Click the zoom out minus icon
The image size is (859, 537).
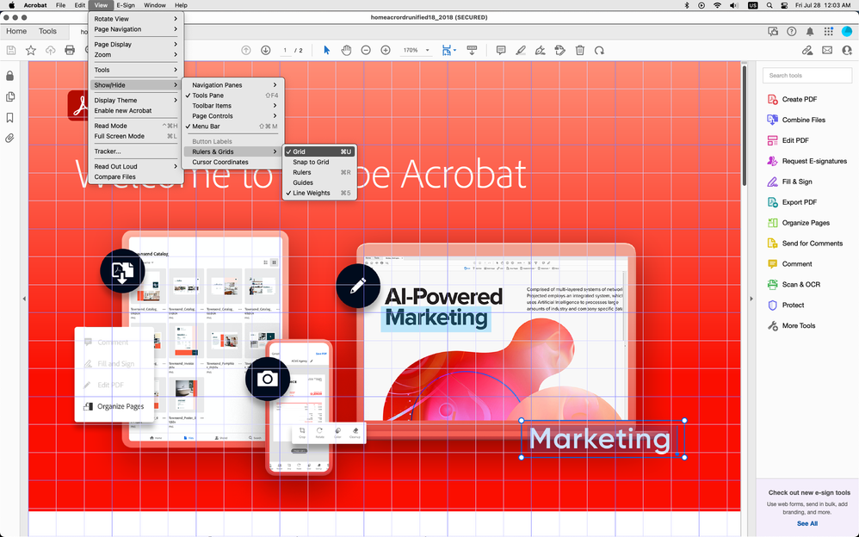[366, 51]
